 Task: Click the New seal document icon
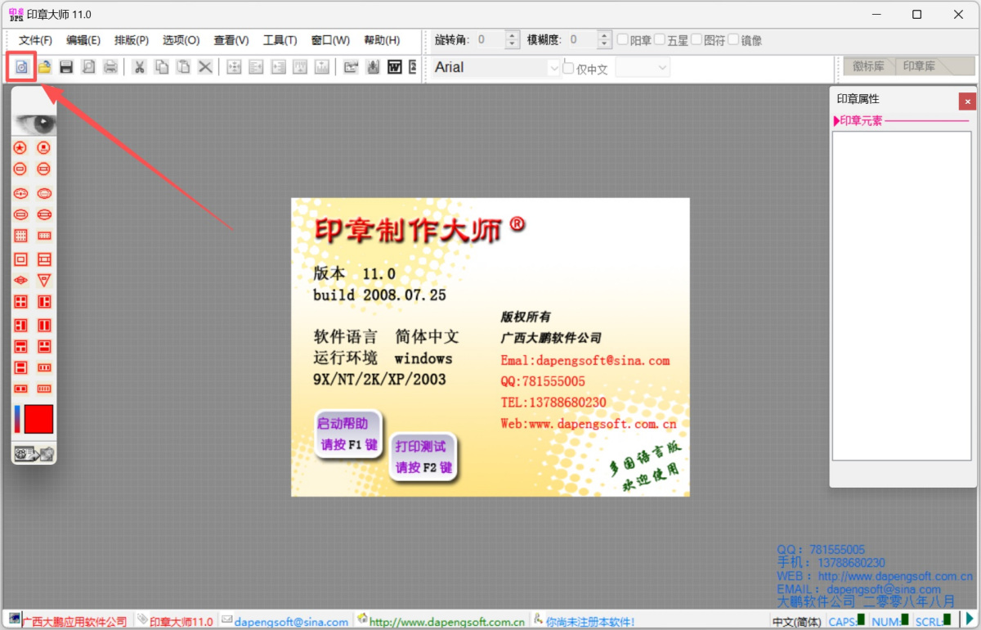coord(22,67)
